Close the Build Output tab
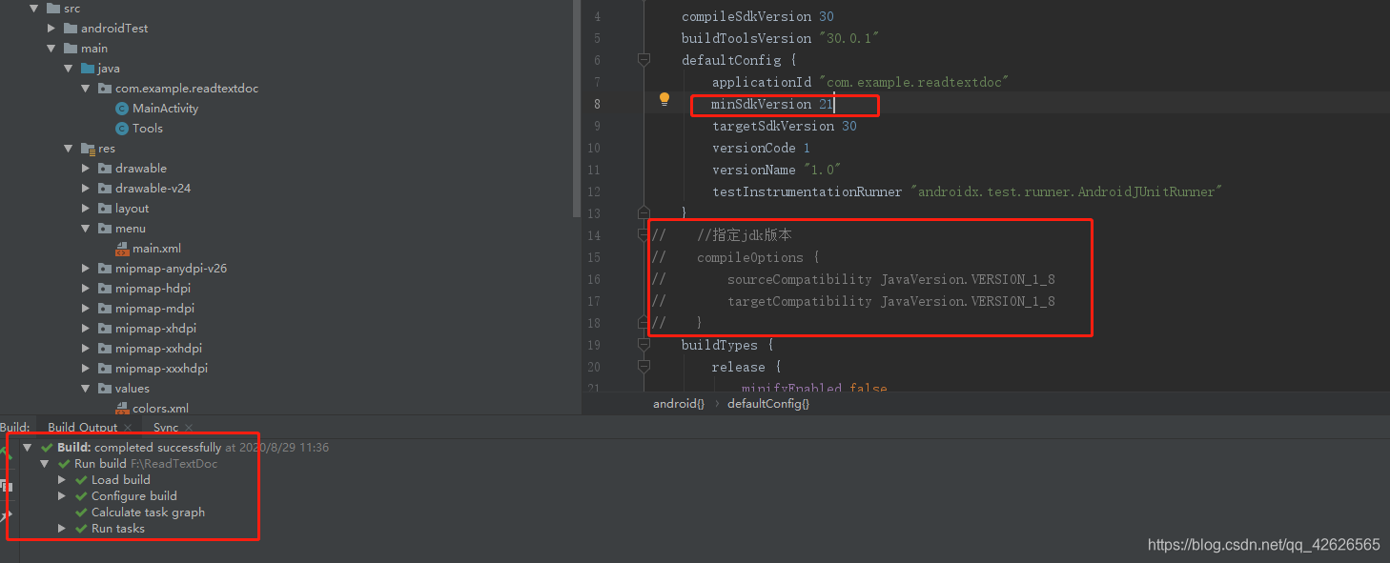 (128, 428)
